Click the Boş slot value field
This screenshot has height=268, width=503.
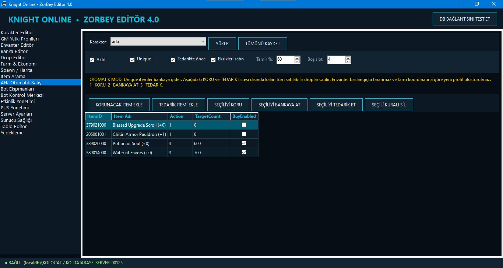336,60
